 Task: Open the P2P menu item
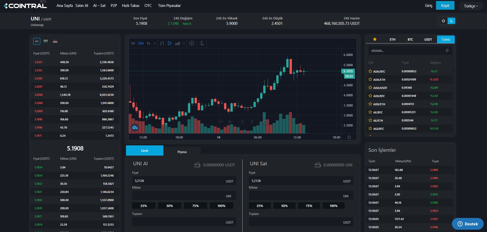pyautogui.click(x=114, y=6)
